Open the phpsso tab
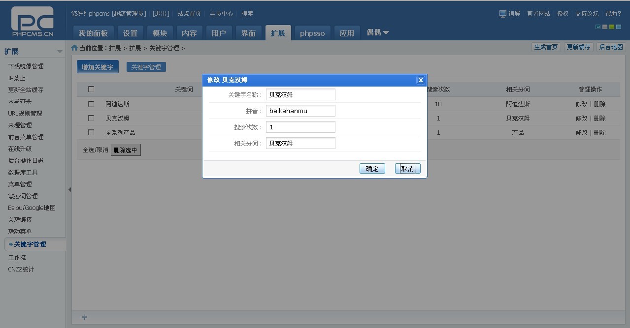This screenshot has height=328, width=630. click(312, 33)
